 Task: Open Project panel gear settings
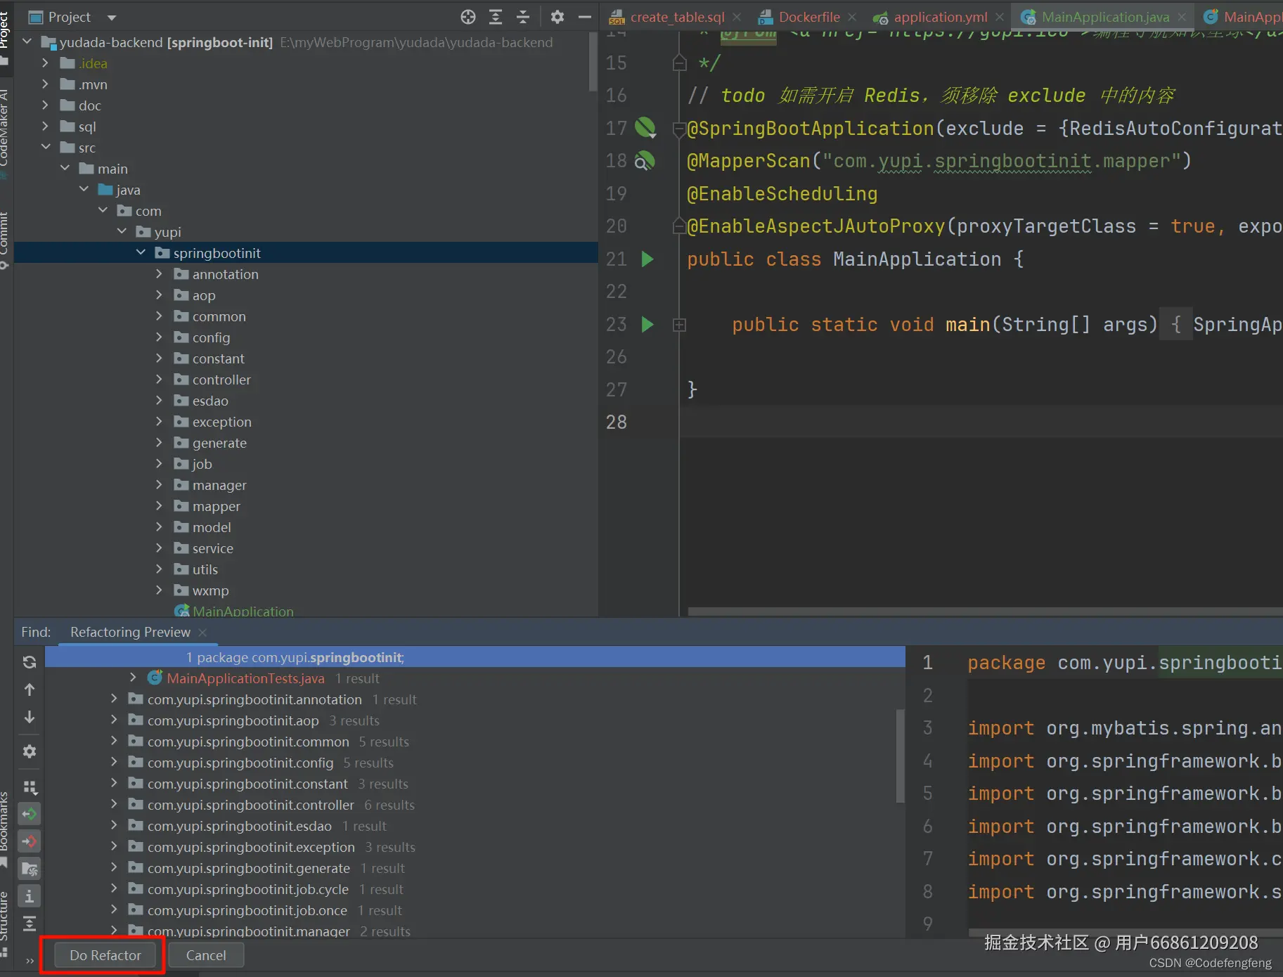coord(557,17)
